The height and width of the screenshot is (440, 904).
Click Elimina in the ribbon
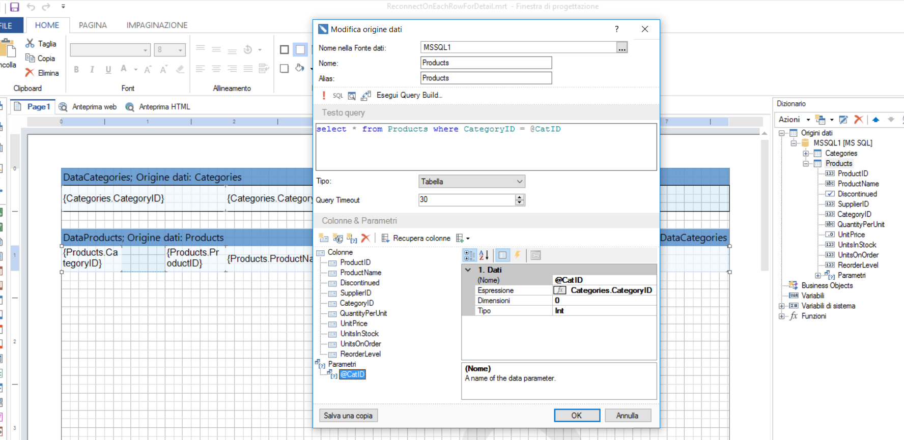click(x=42, y=73)
